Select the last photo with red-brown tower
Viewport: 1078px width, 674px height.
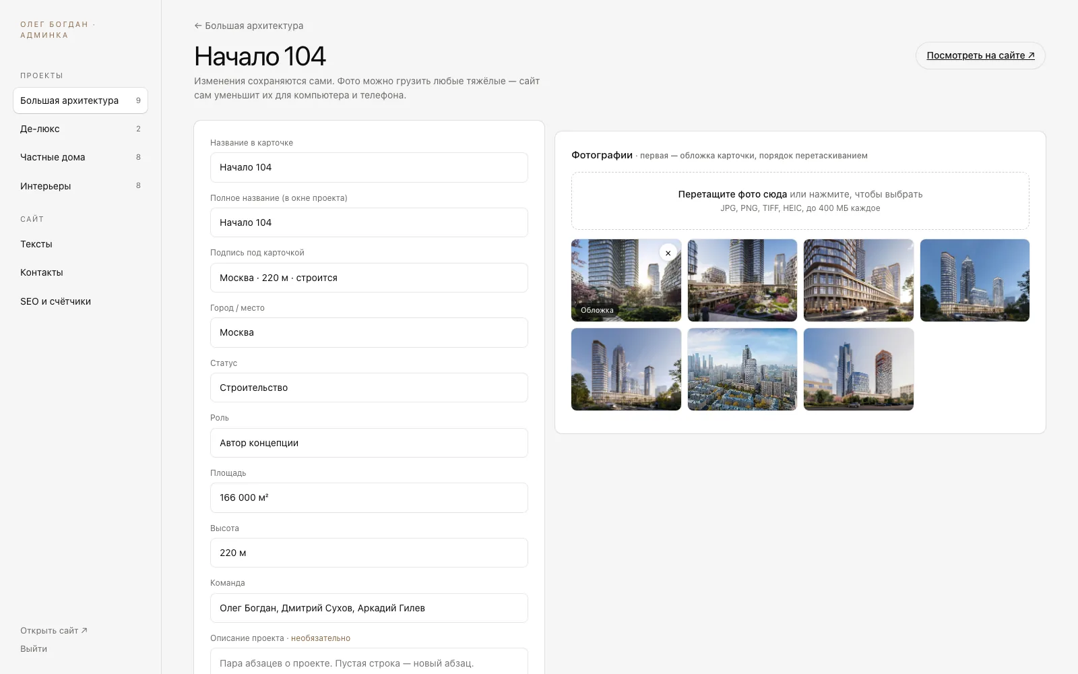pyautogui.click(x=858, y=369)
